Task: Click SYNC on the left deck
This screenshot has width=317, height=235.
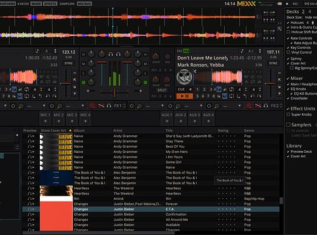Action: click(x=69, y=63)
